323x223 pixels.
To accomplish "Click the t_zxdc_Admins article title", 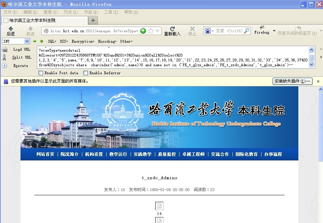I will click(x=159, y=178).
